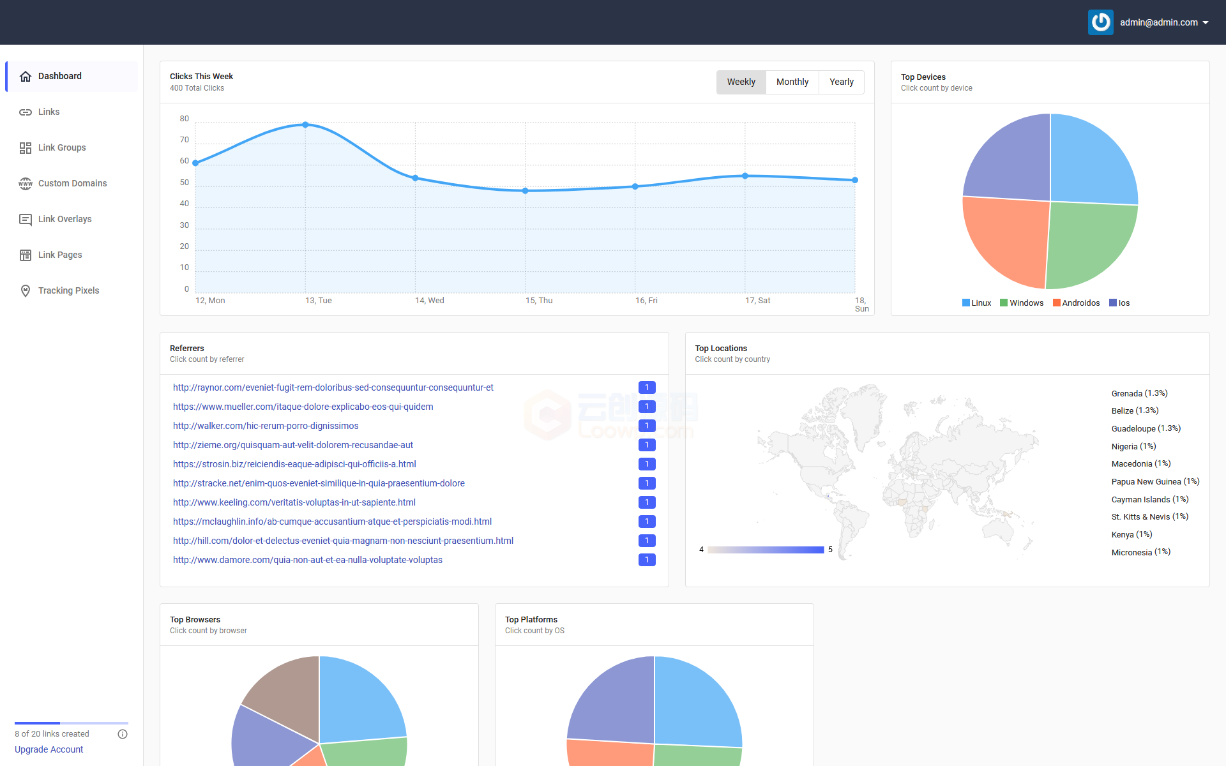Open the walker.com referrer link
1226x766 pixels.
(266, 426)
